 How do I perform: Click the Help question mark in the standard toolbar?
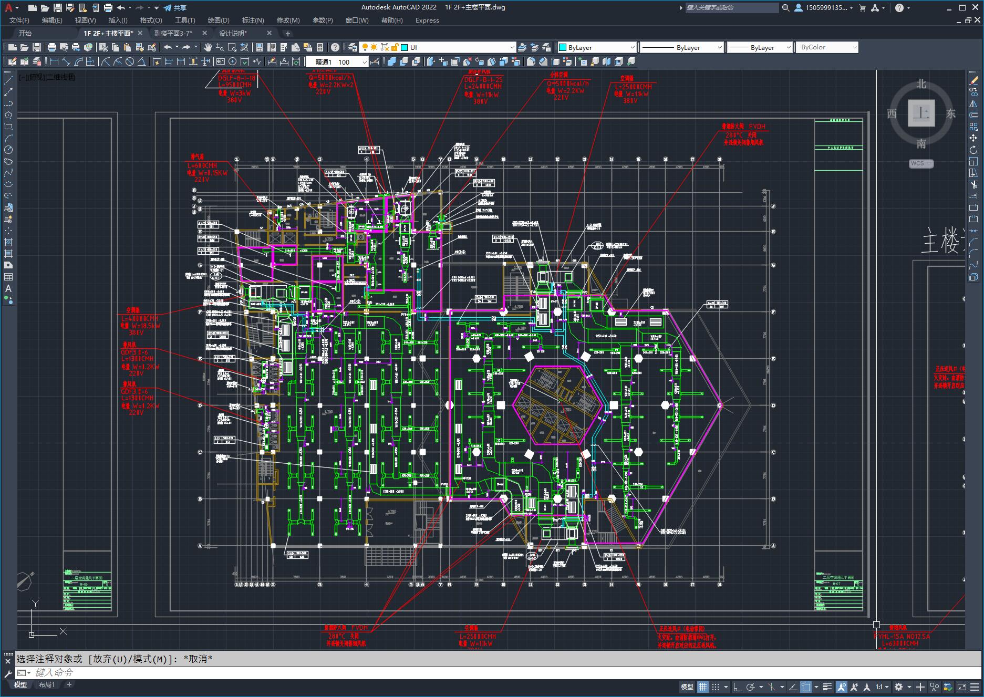pyautogui.click(x=335, y=47)
